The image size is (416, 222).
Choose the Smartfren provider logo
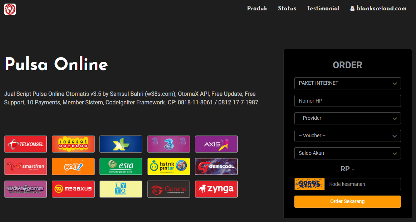pyautogui.click(x=26, y=167)
